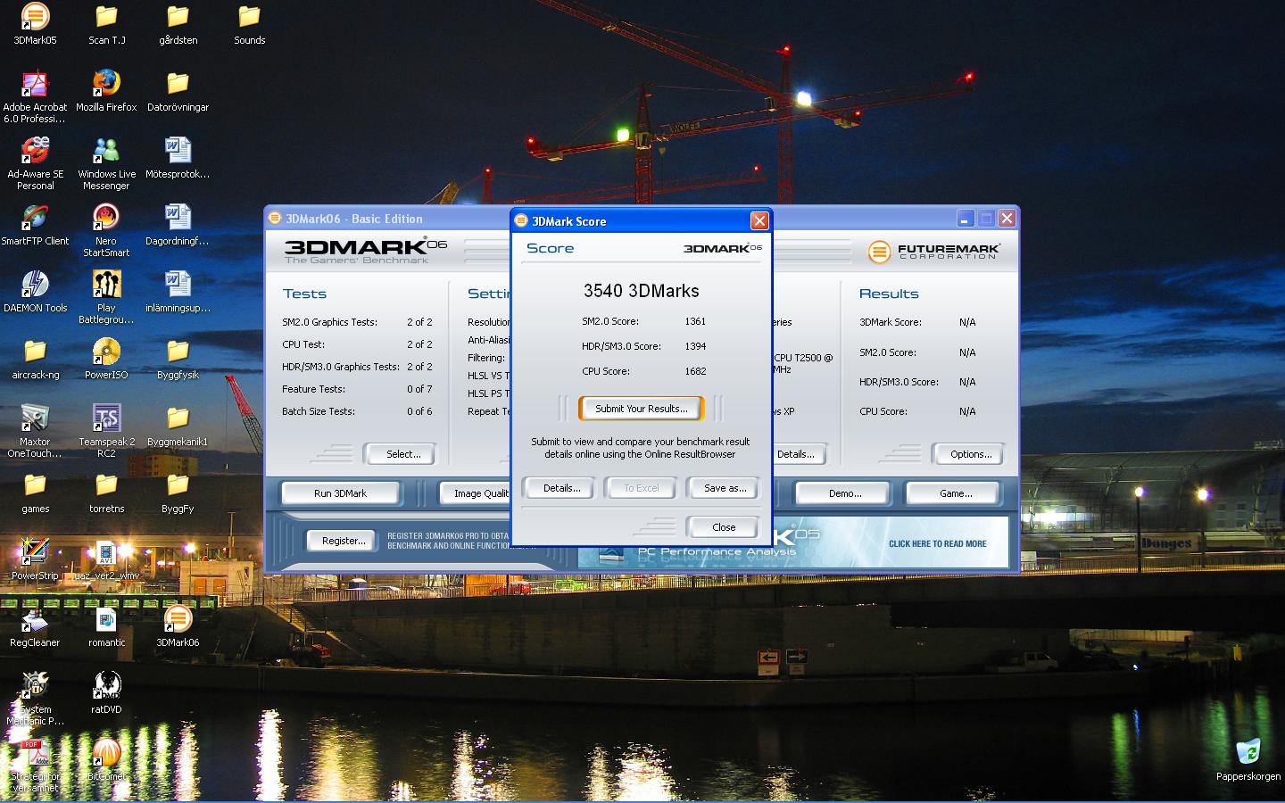Click the 3540 3DMarks score text

tap(641, 291)
